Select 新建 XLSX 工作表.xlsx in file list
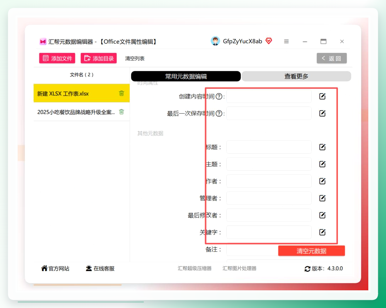 tap(81, 93)
